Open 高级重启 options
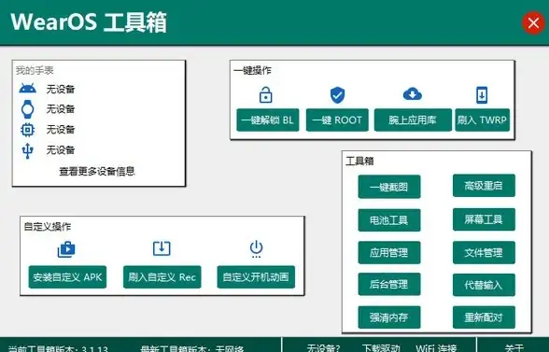The height and width of the screenshot is (352, 549). point(484,186)
